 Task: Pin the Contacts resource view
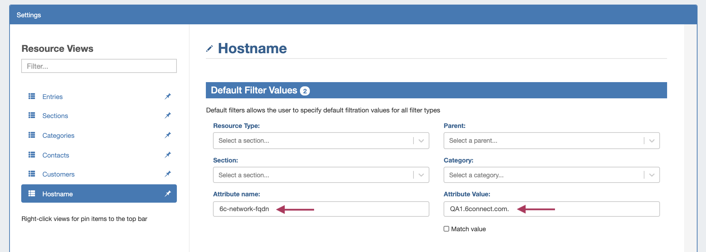(x=168, y=155)
